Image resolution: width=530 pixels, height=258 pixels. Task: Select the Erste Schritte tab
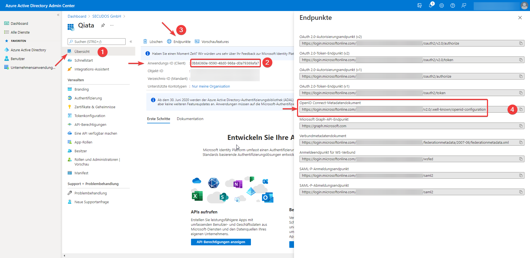point(158,119)
